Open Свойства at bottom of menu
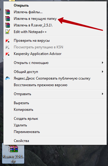108x166 pixels. point(21,141)
